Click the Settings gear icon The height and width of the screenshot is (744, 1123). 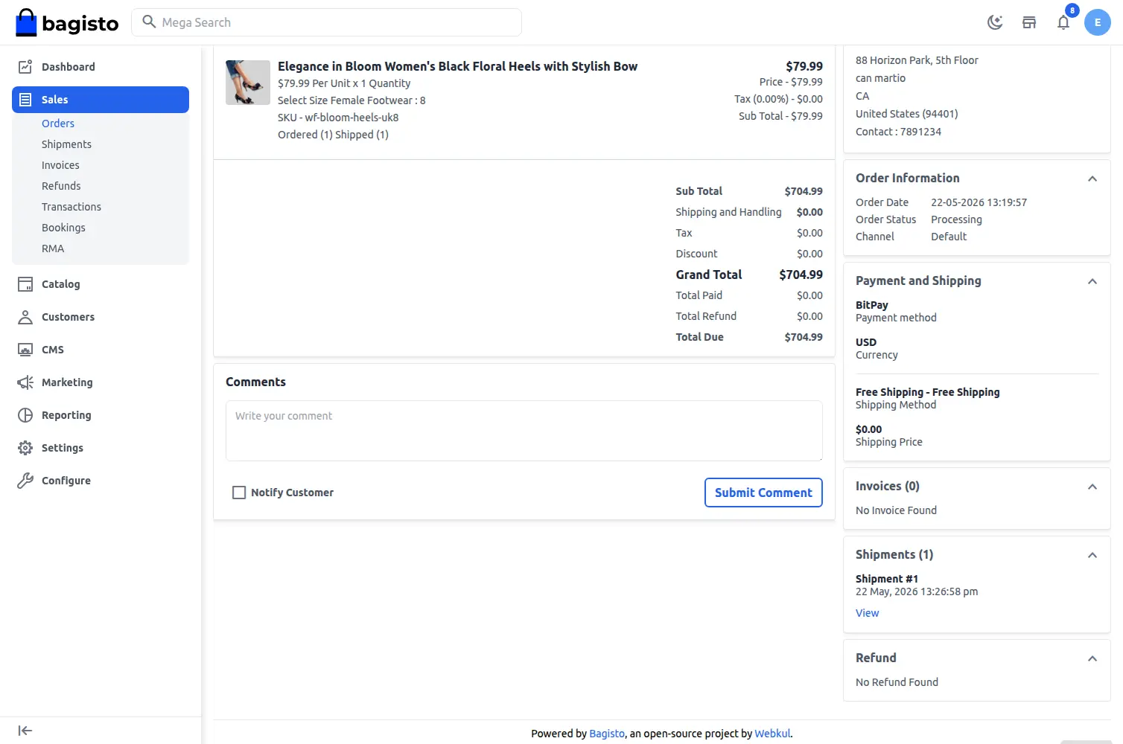tap(25, 448)
